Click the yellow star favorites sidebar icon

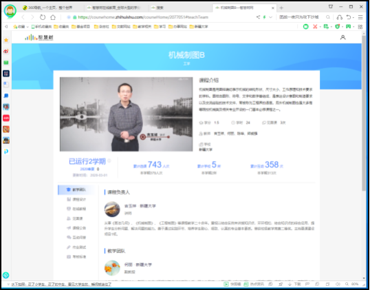[x=6, y=40]
